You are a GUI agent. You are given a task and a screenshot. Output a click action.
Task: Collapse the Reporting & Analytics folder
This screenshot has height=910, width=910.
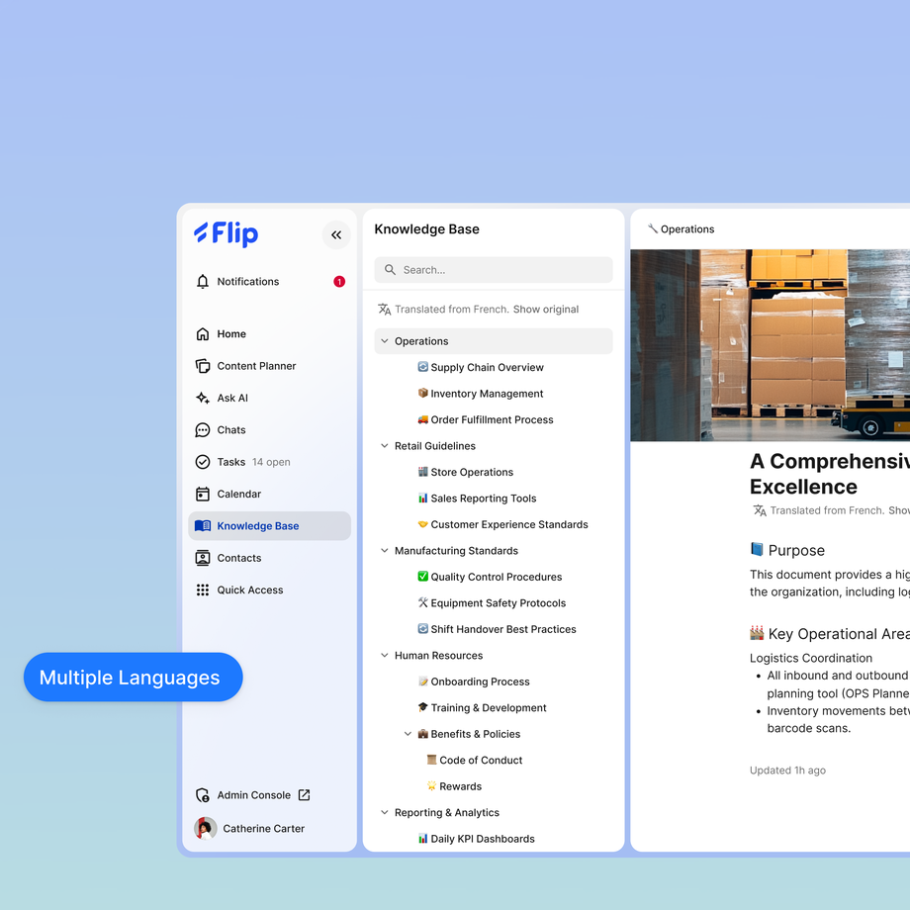384,812
